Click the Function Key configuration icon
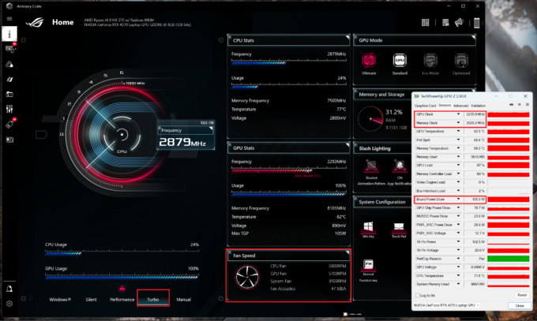Screen dimensions: 537x321 click(368, 267)
